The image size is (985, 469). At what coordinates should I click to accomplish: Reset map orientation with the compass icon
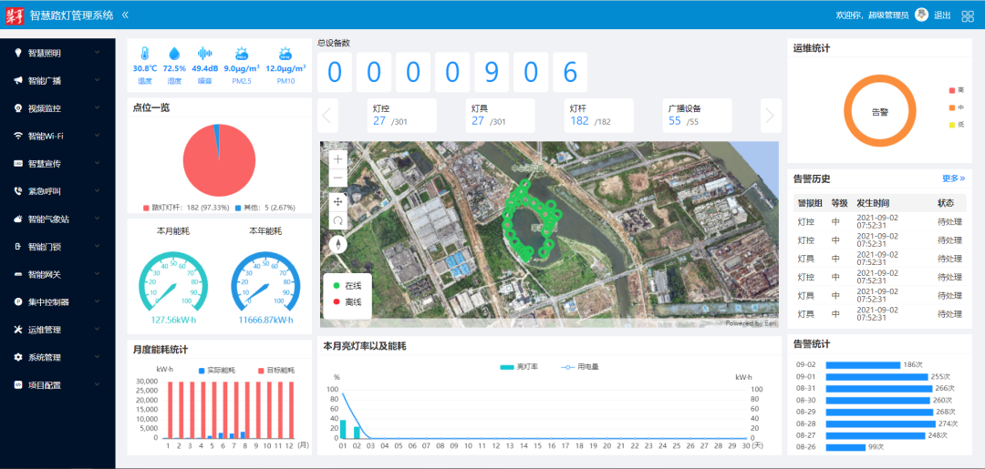pyautogui.click(x=338, y=243)
